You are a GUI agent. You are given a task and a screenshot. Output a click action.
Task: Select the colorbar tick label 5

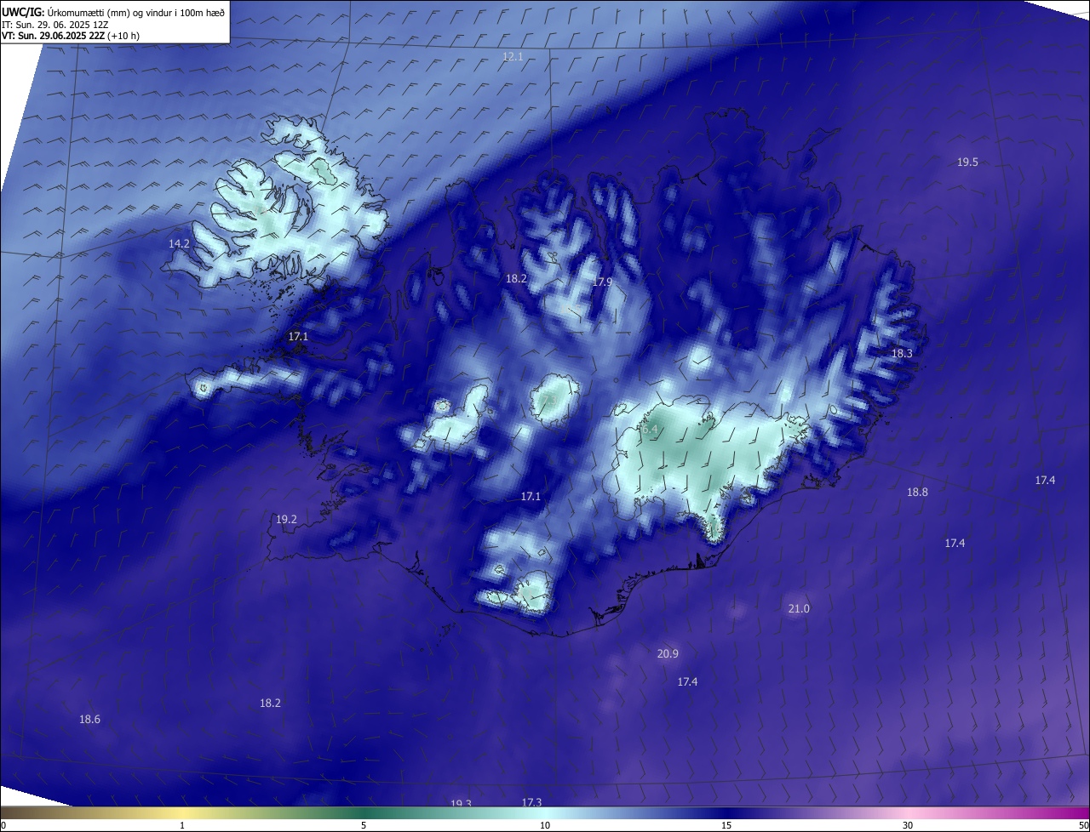364,825
